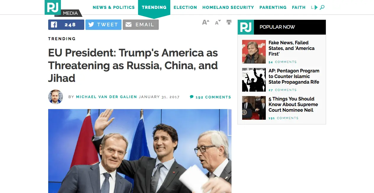Select the Trending tab
374x193 pixels.
(x=154, y=7)
